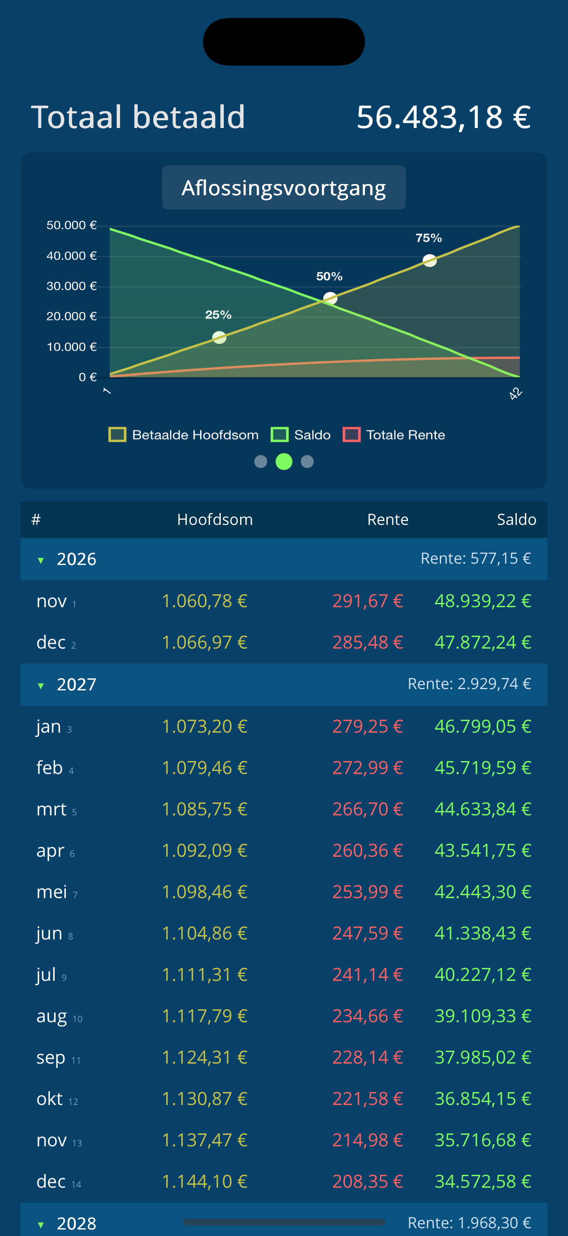Select the feb 4 payment row
568x1236 pixels.
[284, 768]
